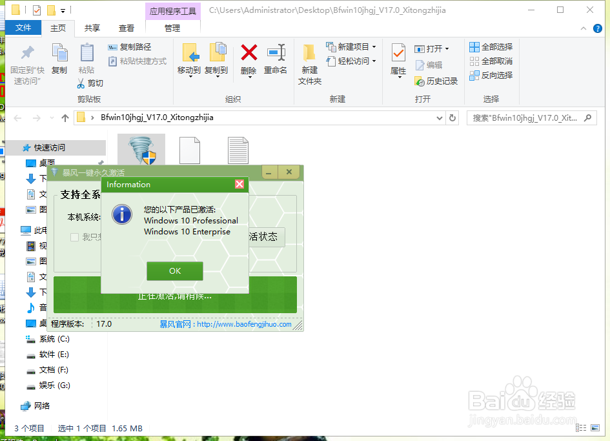Click new folder icon in title bar toolbar
The image size is (610, 441).
tap(51, 10)
